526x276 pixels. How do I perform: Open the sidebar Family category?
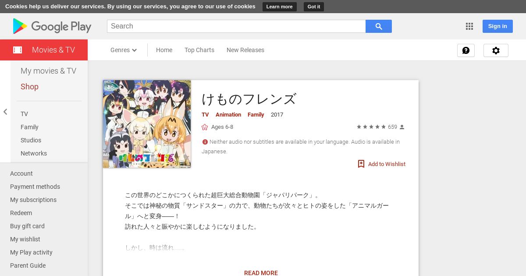coord(29,127)
